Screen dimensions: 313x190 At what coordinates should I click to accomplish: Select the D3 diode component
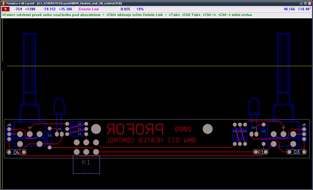pyautogui.click(x=297, y=152)
